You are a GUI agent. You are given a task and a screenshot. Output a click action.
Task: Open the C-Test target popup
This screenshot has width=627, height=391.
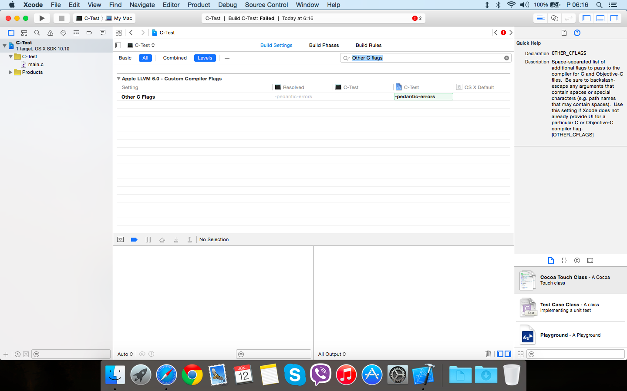141,45
